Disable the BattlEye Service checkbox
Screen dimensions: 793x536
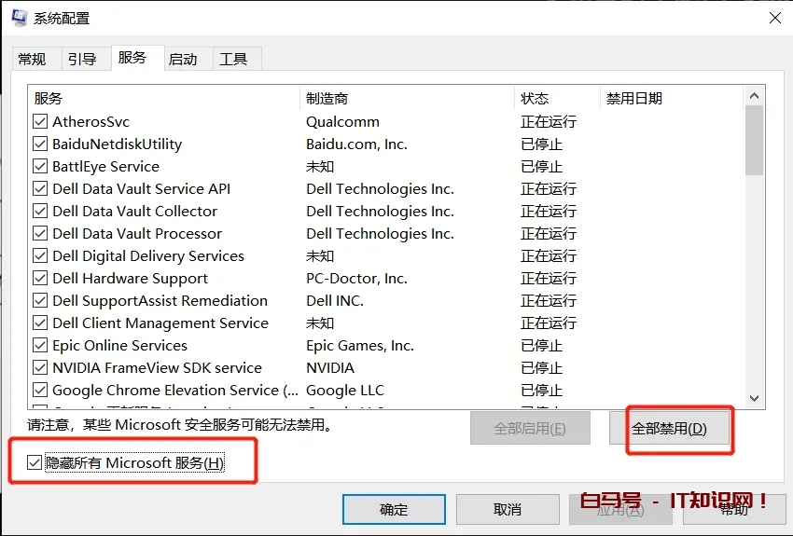[x=40, y=167]
